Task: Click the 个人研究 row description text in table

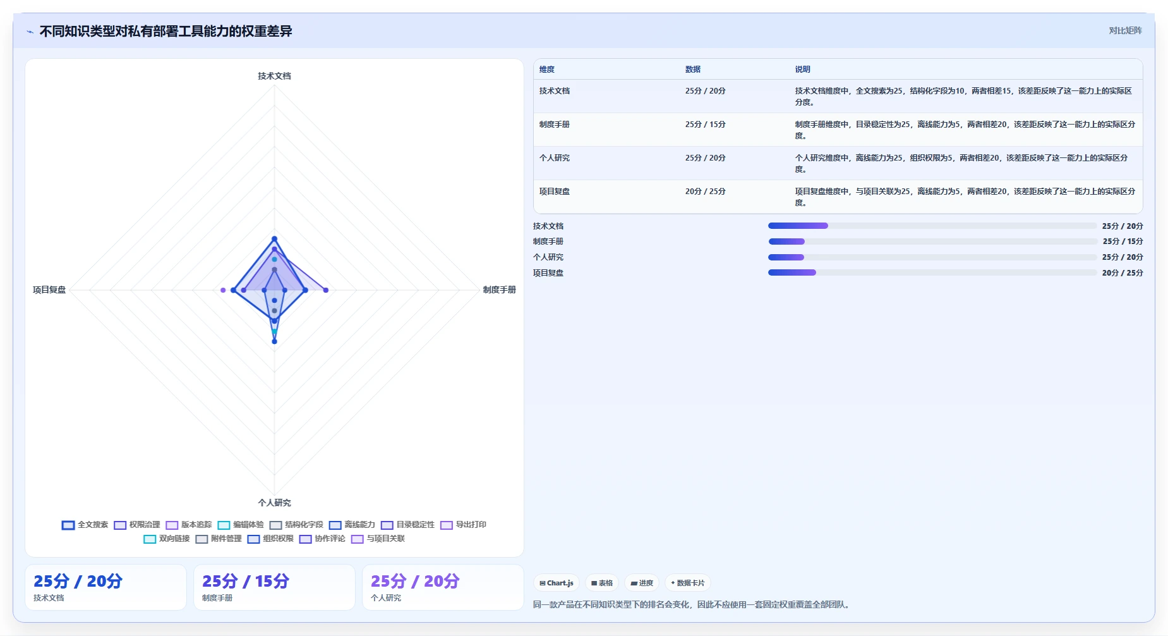Action: 961,164
